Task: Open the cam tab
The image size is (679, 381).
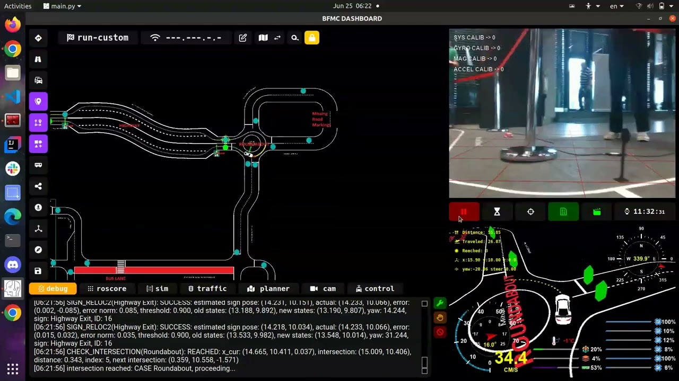Action: 323,289
